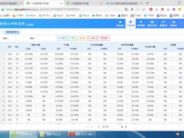Open the 数据变更 edit nav item
Screen dimensions: 184x138
click(163, 24)
